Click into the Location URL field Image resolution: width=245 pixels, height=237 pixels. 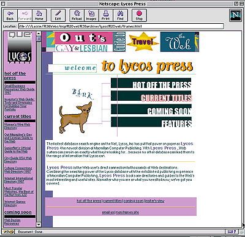(121, 26)
